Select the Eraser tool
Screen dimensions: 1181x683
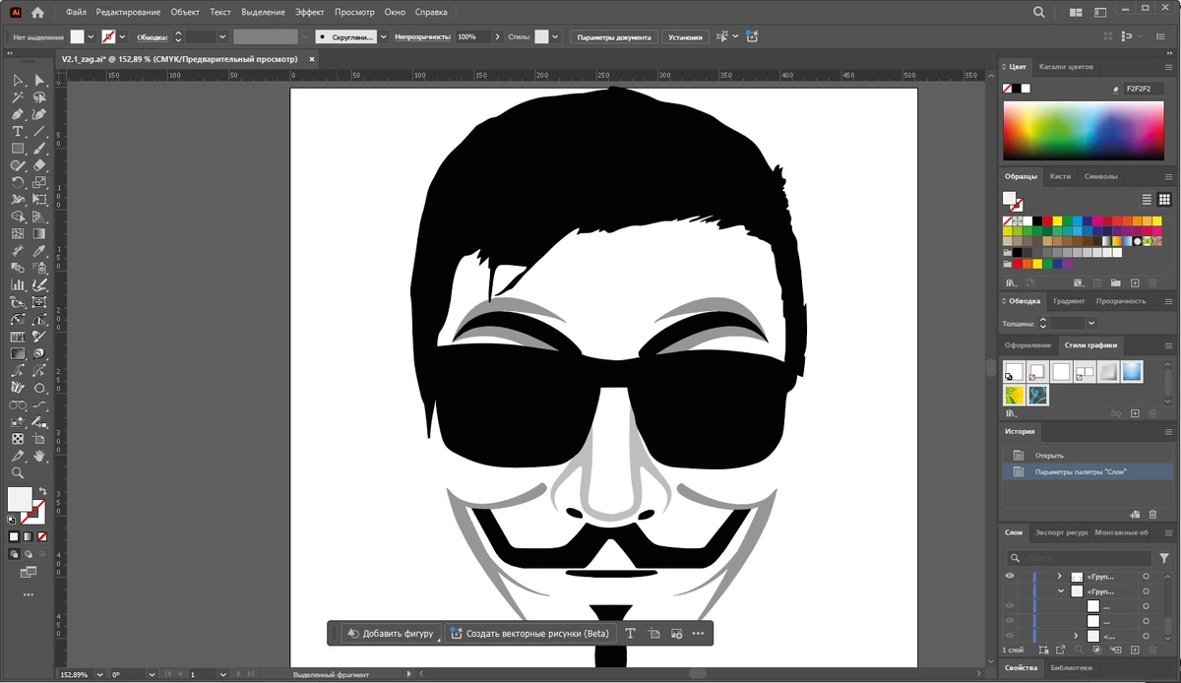tap(39, 164)
